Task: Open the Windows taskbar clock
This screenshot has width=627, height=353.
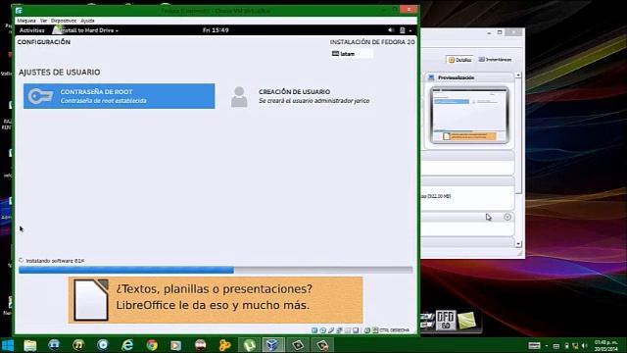Action: 605,346
